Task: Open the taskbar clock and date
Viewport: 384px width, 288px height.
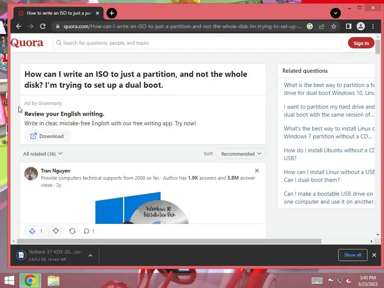Action: click(368, 281)
